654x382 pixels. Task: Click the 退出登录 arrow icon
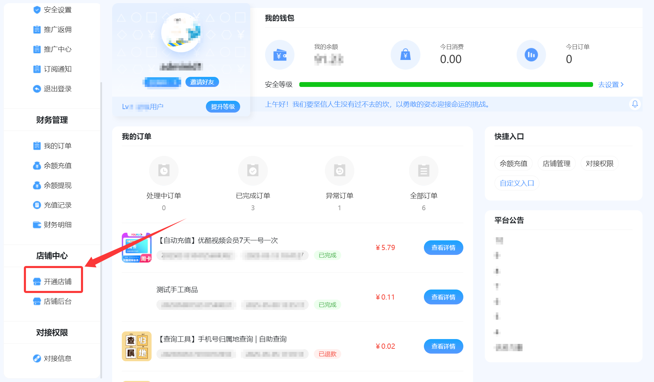[37, 89]
